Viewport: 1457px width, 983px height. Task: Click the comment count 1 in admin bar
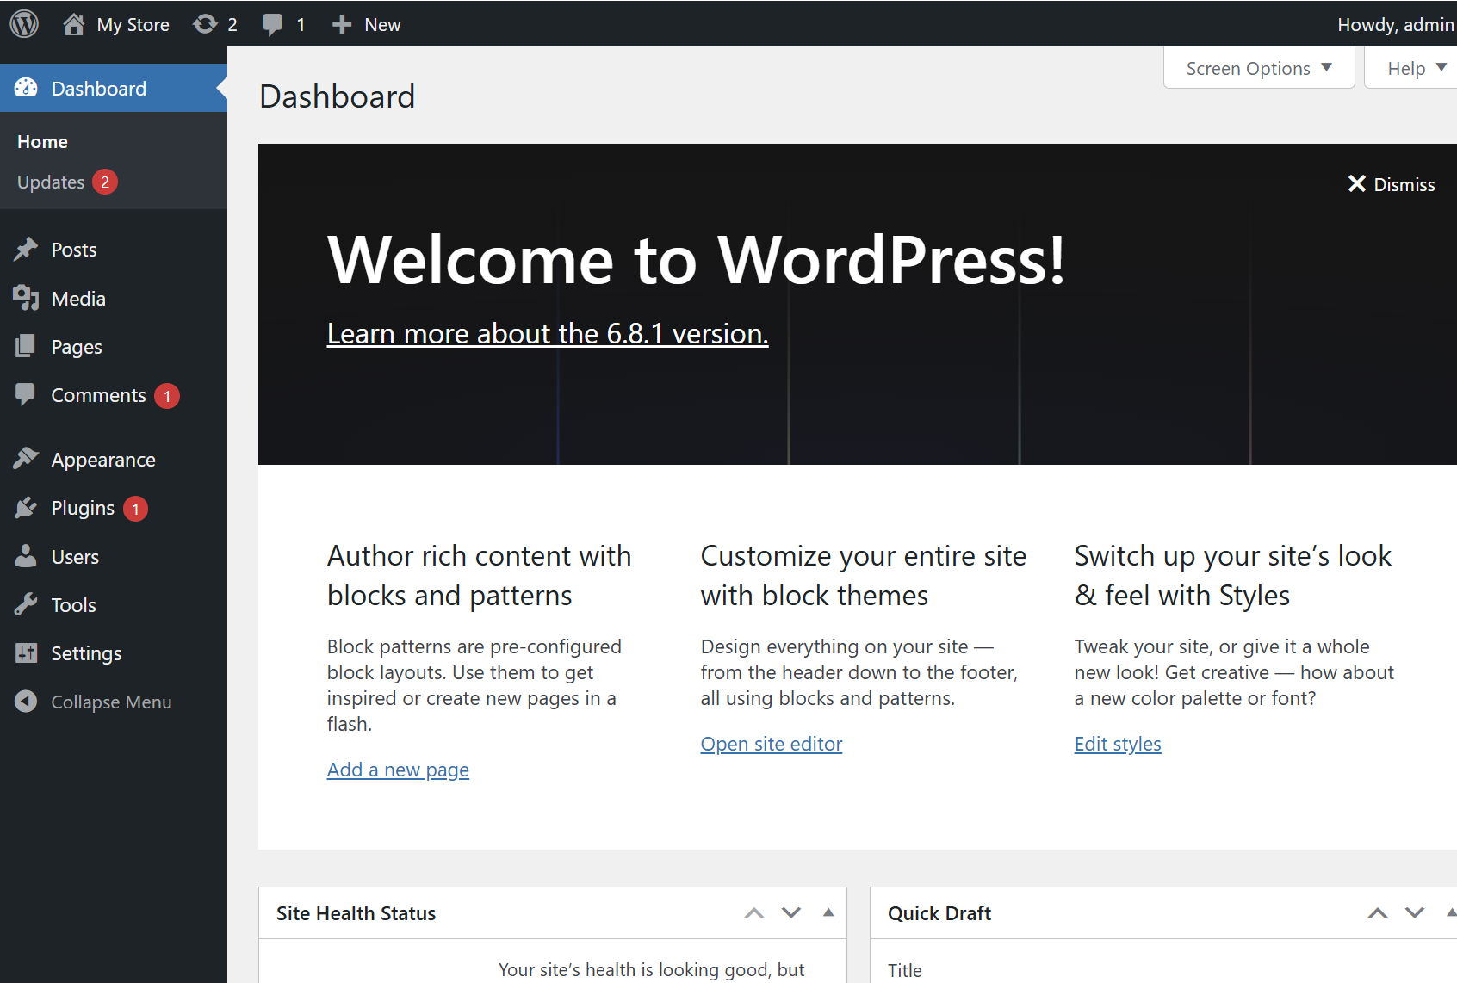(x=301, y=25)
